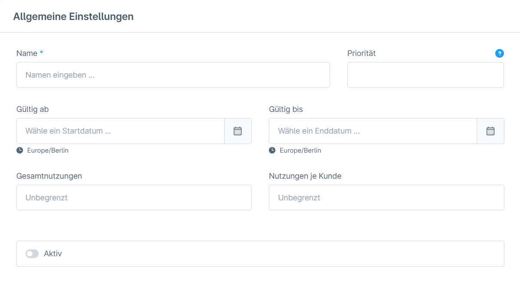Viewport: 520px width, 291px height.
Task: Click the Aktiv label text
Action: (x=53, y=254)
